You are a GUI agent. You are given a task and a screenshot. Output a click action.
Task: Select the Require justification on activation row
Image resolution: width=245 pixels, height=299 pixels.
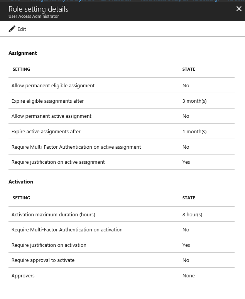[x=49, y=245]
